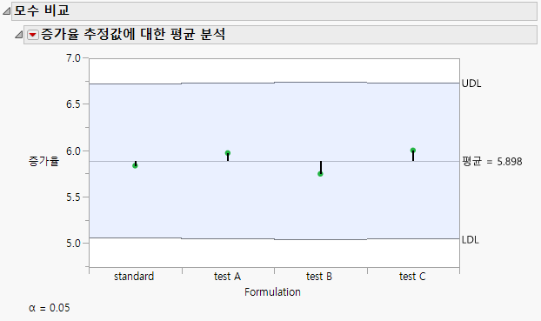Select the standard data point
This screenshot has height=321, width=541.
click(136, 165)
